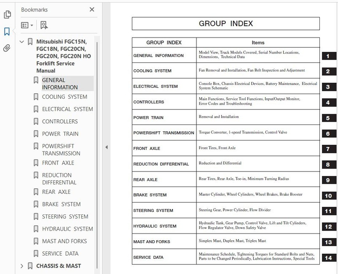Select the ELECTRICAL SYSTEM bookmark
338x274 pixels.
tap(68, 109)
